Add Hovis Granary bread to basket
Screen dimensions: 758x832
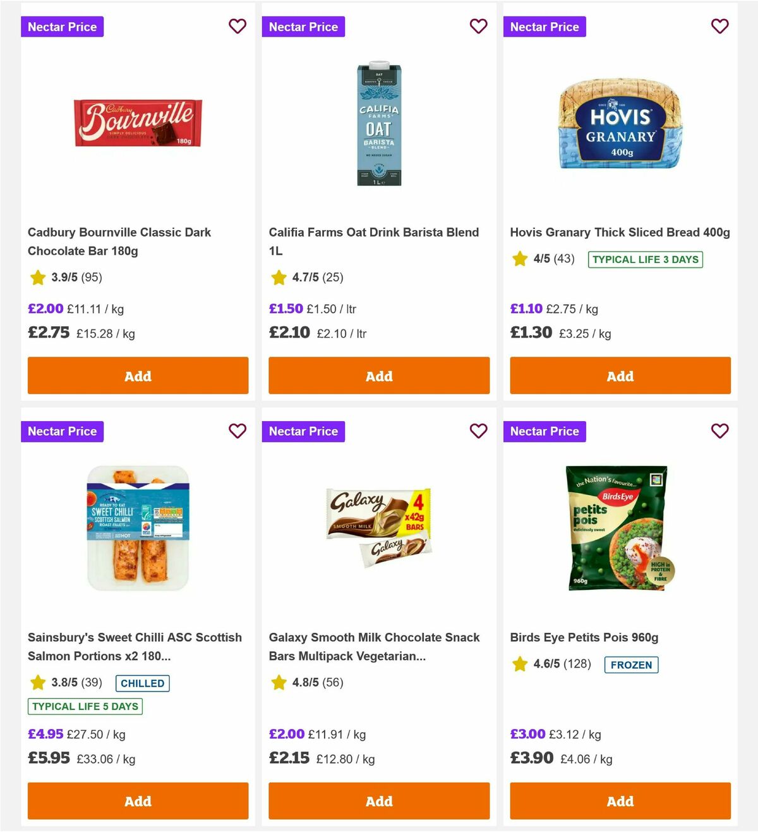click(x=620, y=376)
